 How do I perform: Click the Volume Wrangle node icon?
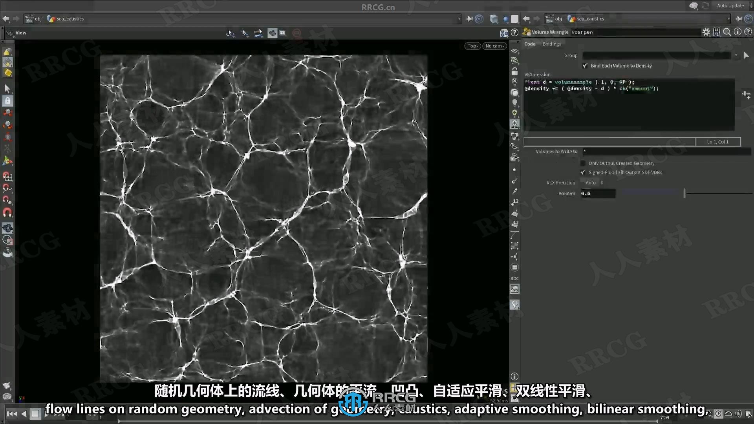pyautogui.click(x=526, y=32)
